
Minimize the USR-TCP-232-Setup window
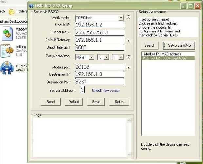(x=183, y=6)
